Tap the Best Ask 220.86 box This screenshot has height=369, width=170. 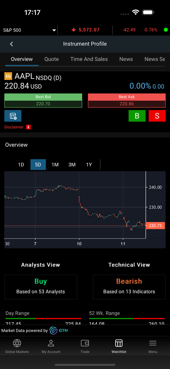click(127, 101)
